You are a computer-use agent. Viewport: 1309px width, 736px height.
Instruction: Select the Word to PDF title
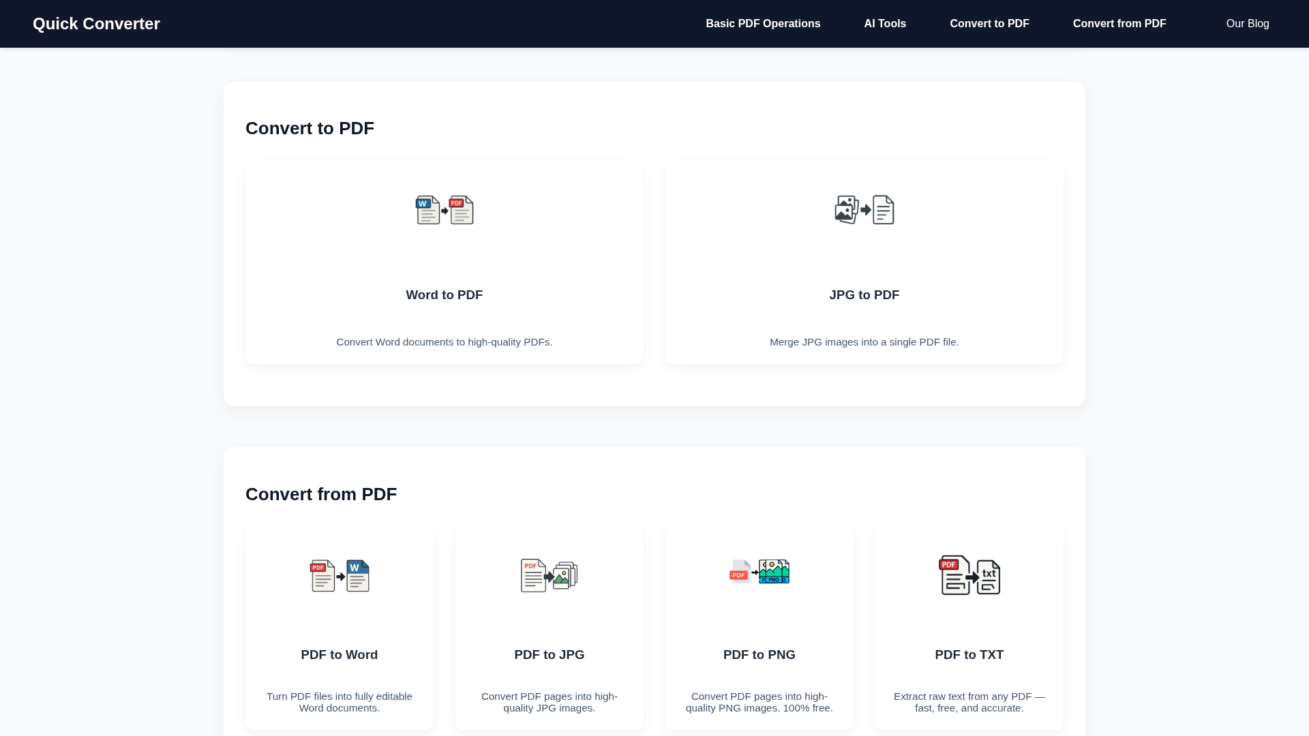445,295
